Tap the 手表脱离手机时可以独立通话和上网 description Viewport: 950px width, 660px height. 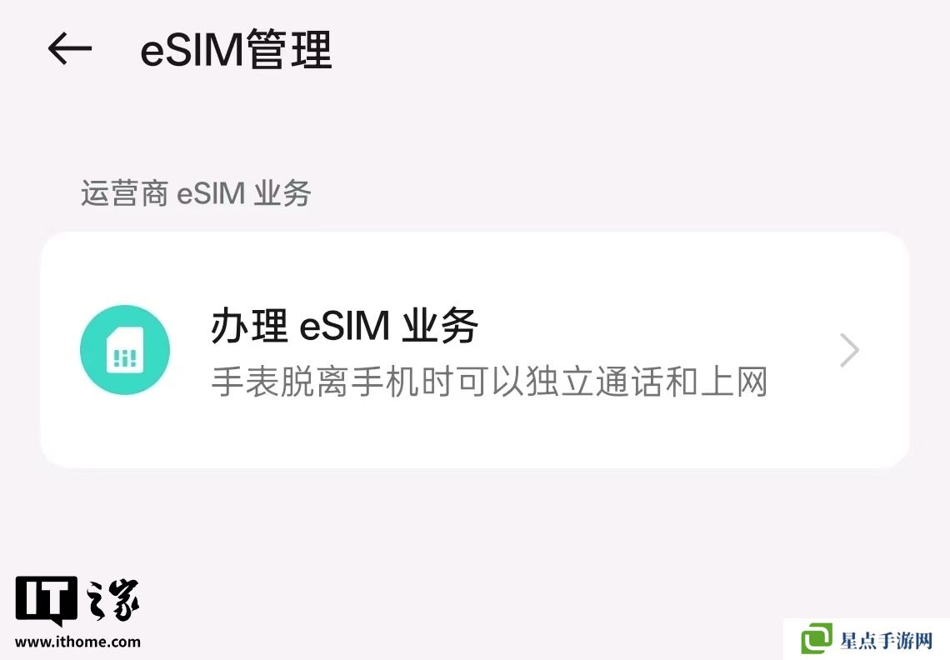[489, 381]
